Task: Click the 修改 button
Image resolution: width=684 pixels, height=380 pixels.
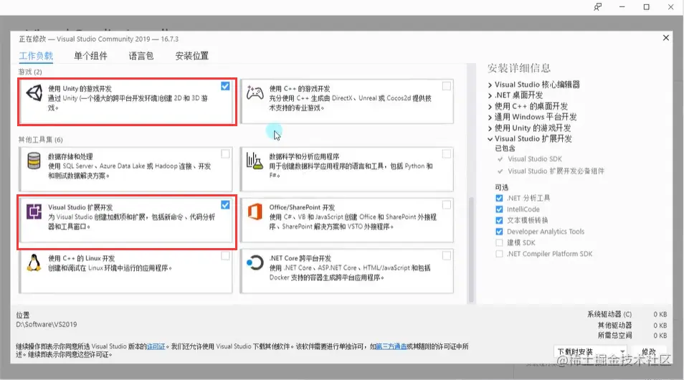Action: click(x=649, y=351)
